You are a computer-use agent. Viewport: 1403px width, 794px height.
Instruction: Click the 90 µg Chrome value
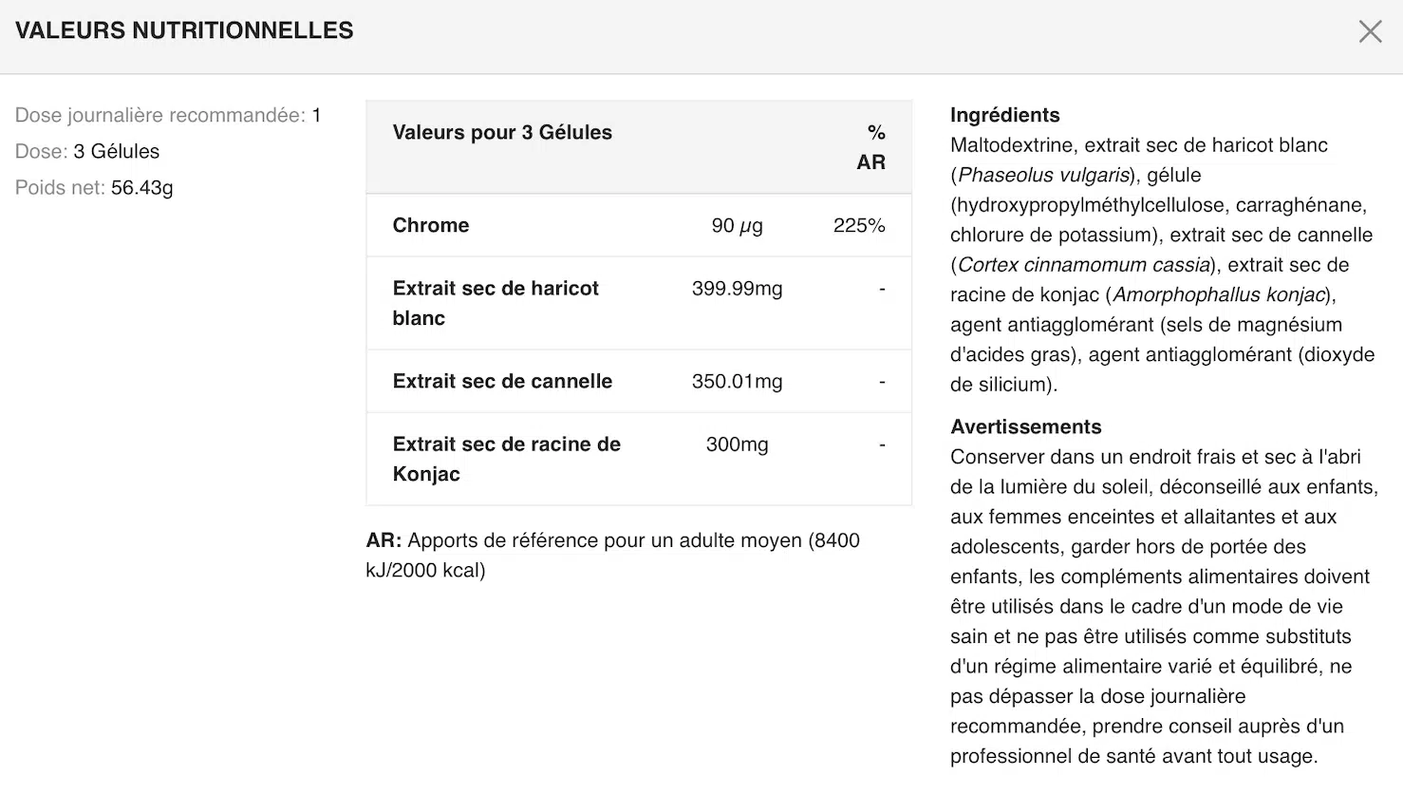737,225
